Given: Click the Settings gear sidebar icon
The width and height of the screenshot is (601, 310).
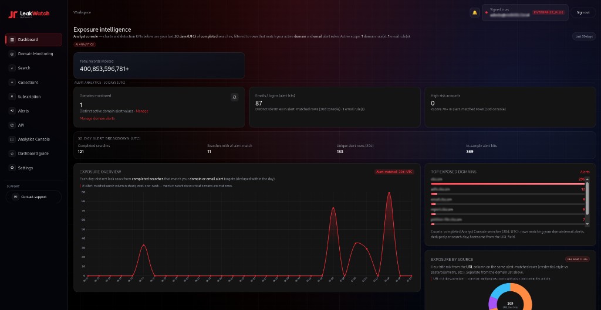Looking at the screenshot, I should [x=12, y=168].
